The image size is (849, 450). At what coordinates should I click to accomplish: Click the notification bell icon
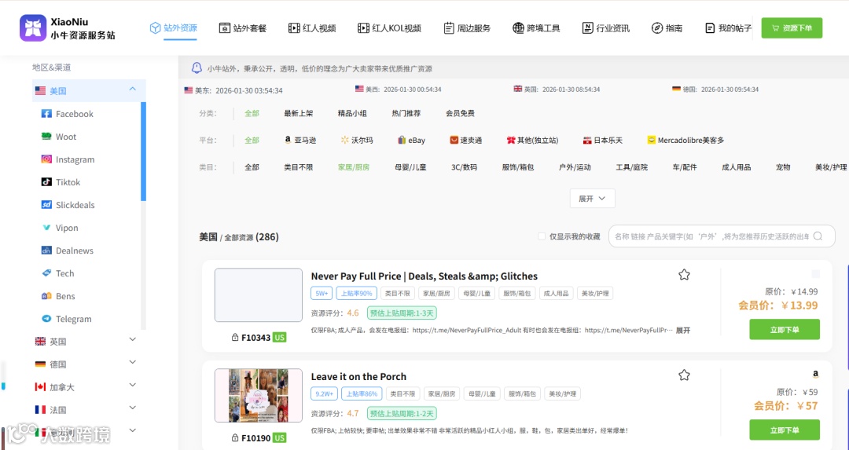coord(197,68)
